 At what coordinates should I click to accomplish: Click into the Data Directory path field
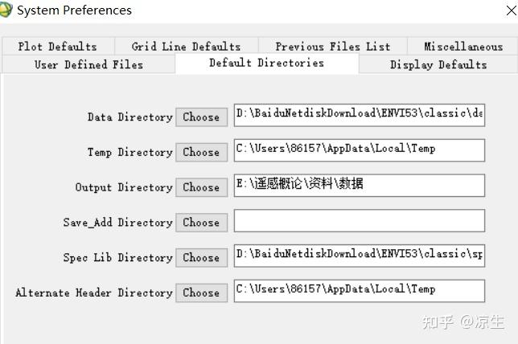coord(359,115)
